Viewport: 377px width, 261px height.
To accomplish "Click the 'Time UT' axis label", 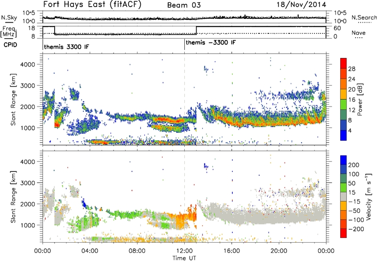I will coord(184,258).
